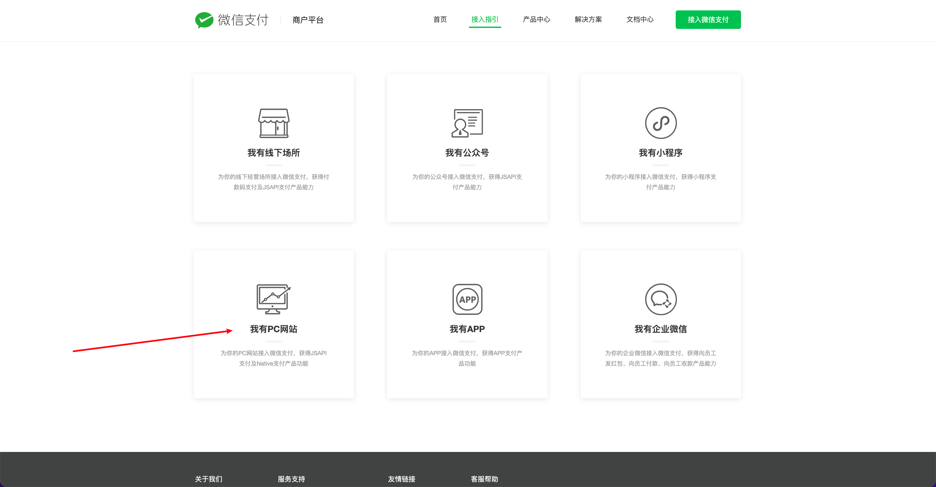Image resolution: width=936 pixels, height=487 pixels.
Task: Click the offline storefront icon
Action: coord(274,123)
